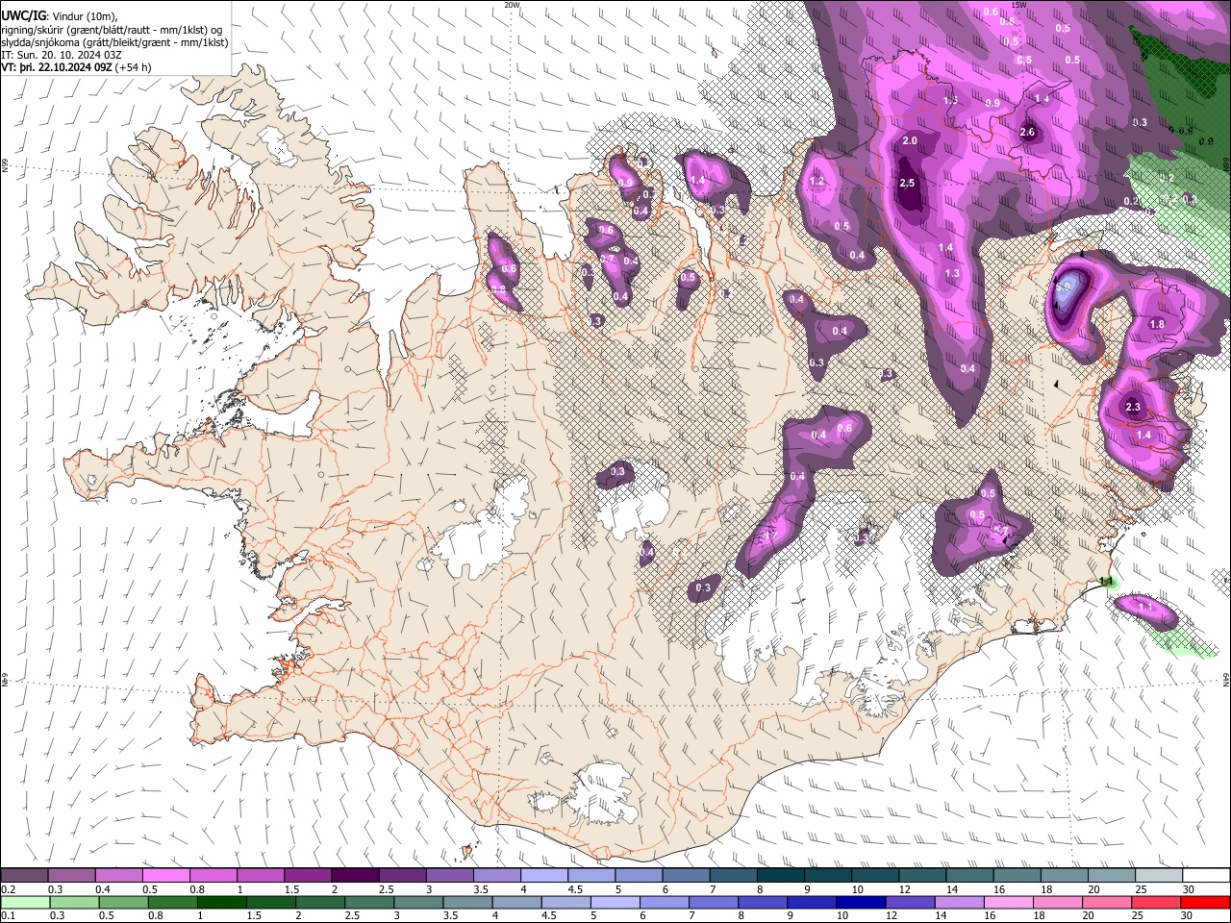Click the 5.0 precipitation maximum in the east

(x=1064, y=287)
